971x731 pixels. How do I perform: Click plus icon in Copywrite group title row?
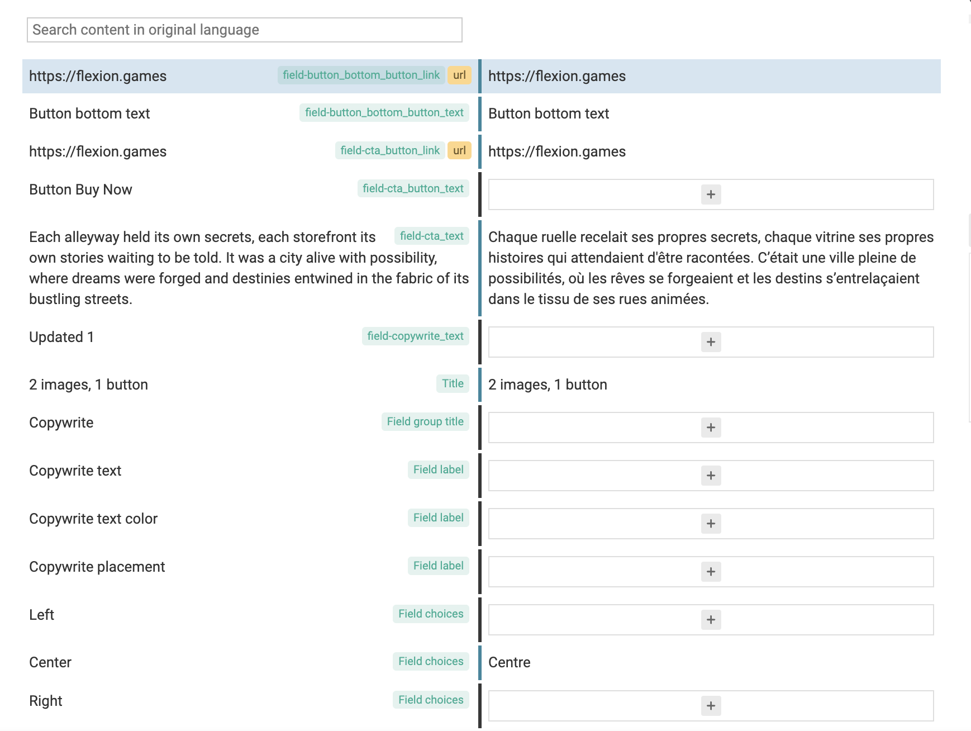(711, 428)
